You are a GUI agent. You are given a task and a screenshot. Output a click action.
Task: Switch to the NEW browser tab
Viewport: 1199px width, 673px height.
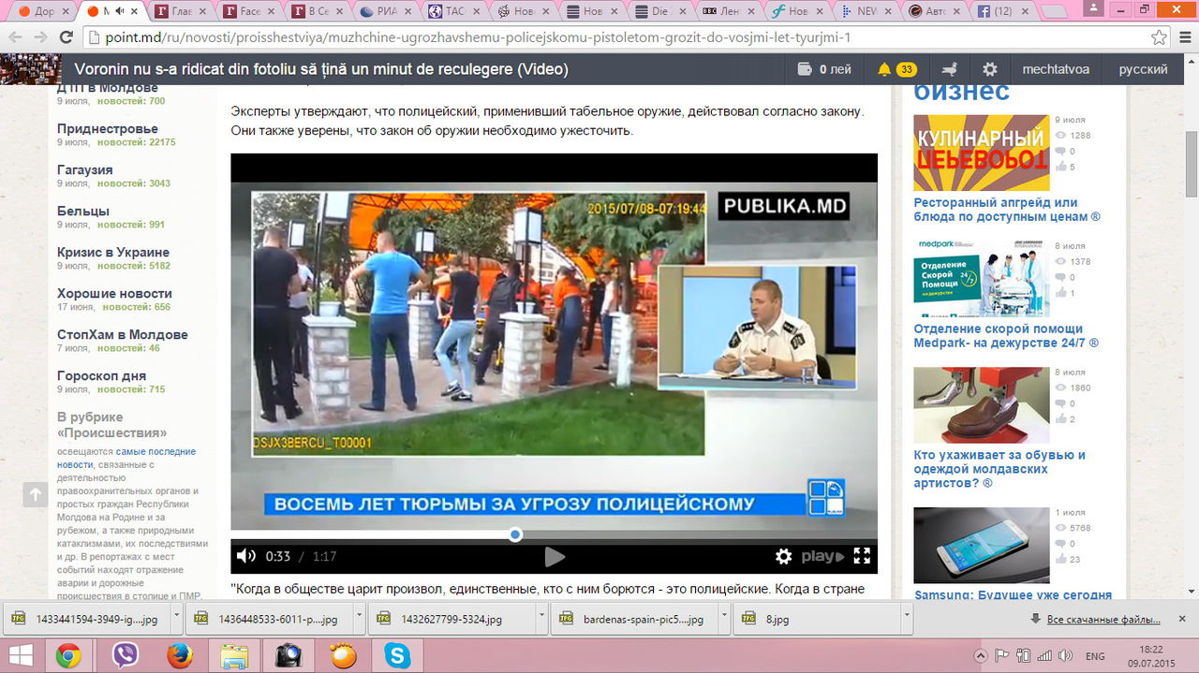point(866,12)
